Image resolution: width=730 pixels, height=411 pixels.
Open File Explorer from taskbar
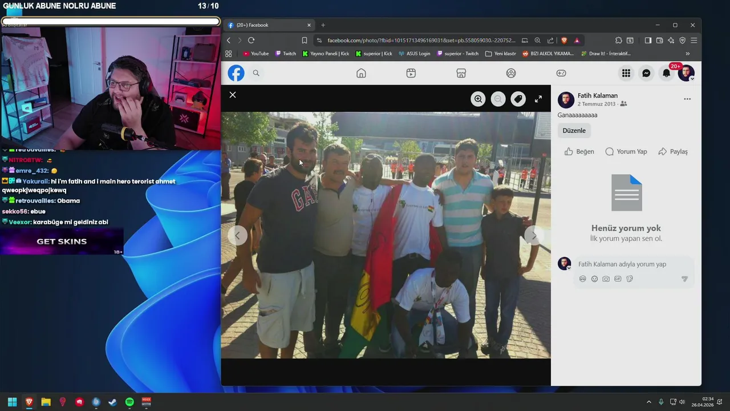pyautogui.click(x=46, y=402)
